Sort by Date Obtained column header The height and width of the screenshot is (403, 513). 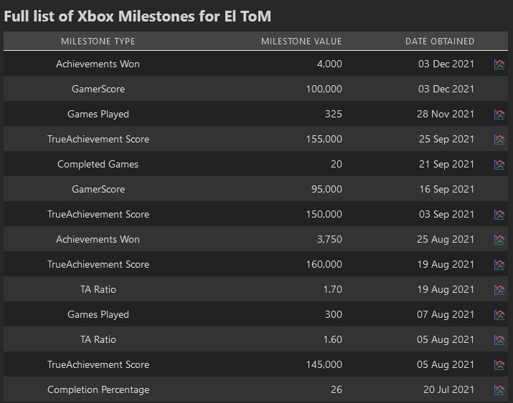coord(440,42)
